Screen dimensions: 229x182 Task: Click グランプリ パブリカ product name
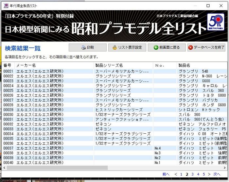(x=198, y=100)
